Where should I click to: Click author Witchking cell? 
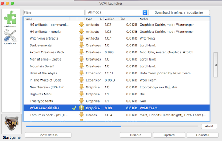pyautogui.click(x=147, y=38)
